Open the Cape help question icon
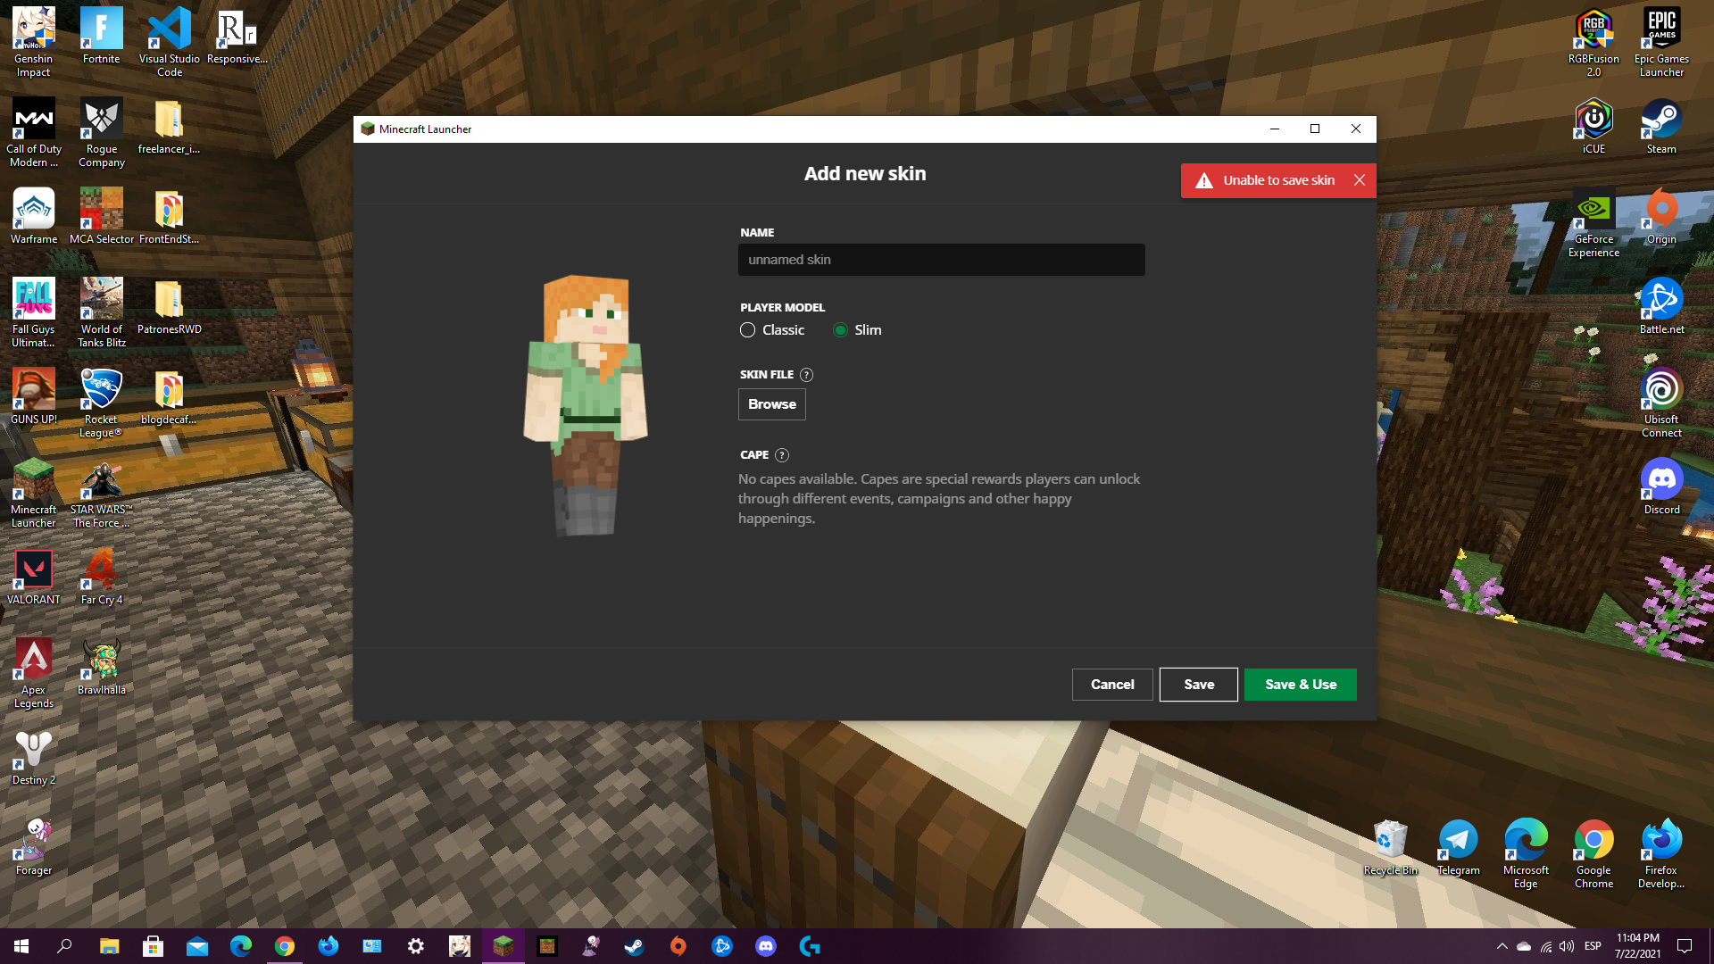Image resolution: width=1714 pixels, height=964 pixels. point(782,455)
